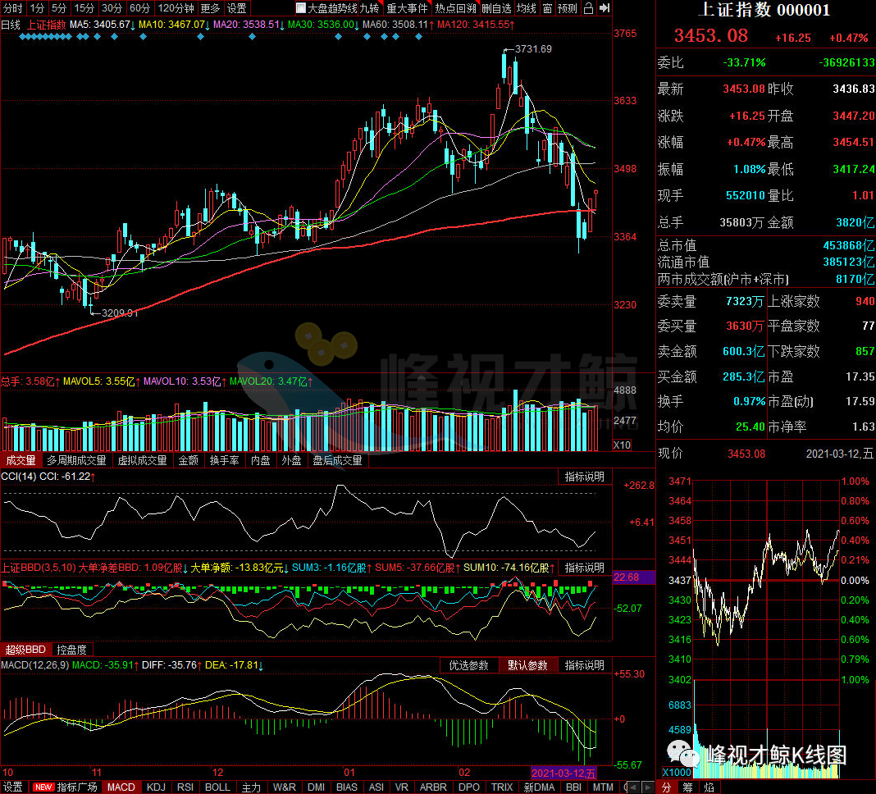The width and height of the screenshot is (876, 794).
Task: Switch to 盘后成交量 tab
Action: 337,460
